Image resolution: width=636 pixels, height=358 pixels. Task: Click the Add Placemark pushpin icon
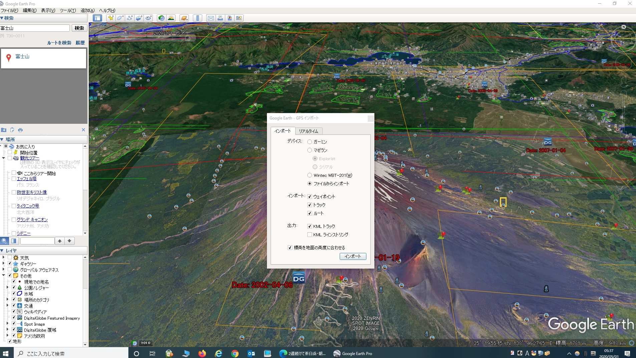(110, 18)
